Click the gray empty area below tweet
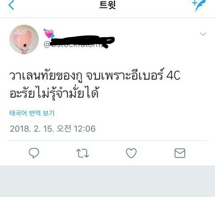 pyautogui.click(x=107, y=181)
